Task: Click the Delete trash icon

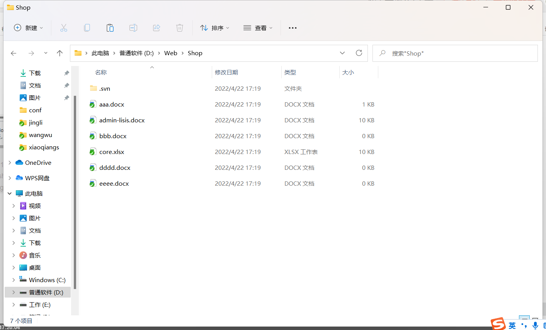Action: pos(180,28)
